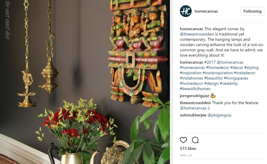The height and width of the screenshot is (164, 267).
Task: Open the #beautifulhomes hashtag
Action: (195, 89)
